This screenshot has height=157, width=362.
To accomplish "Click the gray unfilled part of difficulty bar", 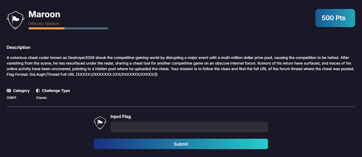I will coord(86,28).
